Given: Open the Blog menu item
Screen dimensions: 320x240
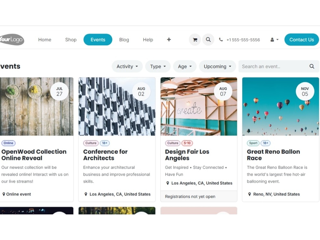Looking at the screenshot, I should coord(124,40).
